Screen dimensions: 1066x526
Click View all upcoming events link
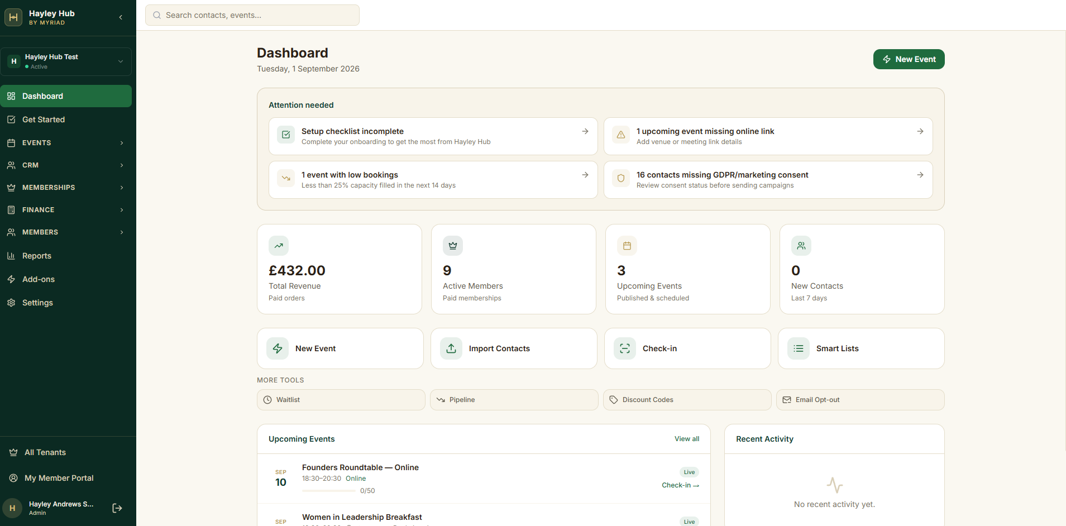[687, 439]
